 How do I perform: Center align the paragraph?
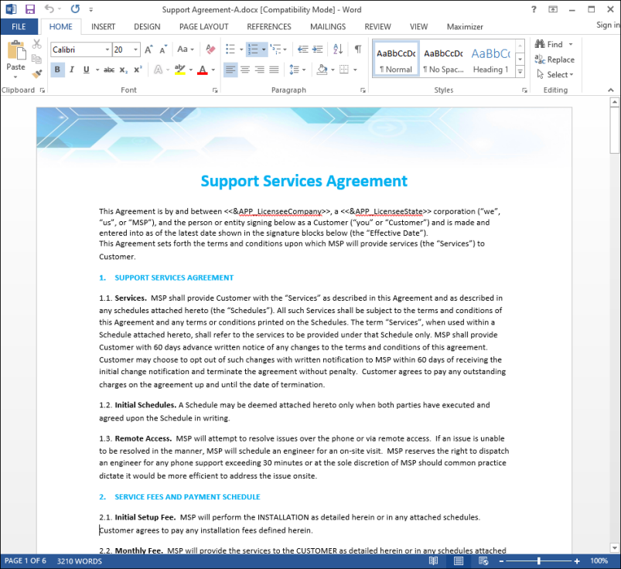(x=245, y=70)
